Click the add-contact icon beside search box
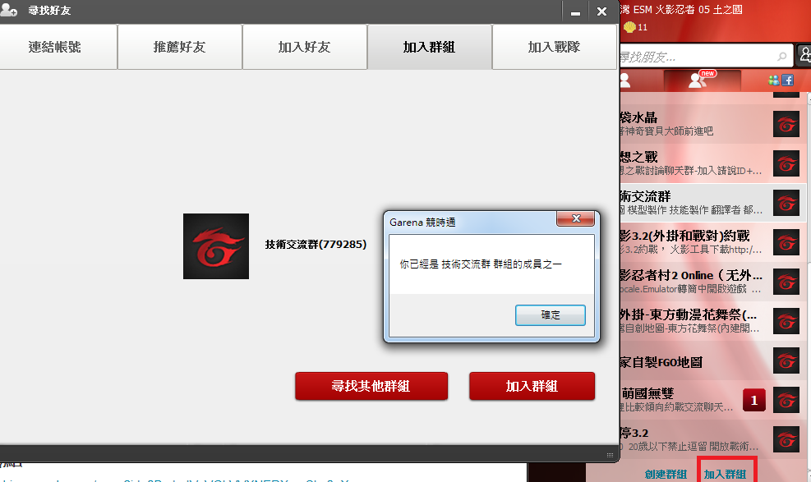Viewport: 811px width, 482px height. [804, 55]
